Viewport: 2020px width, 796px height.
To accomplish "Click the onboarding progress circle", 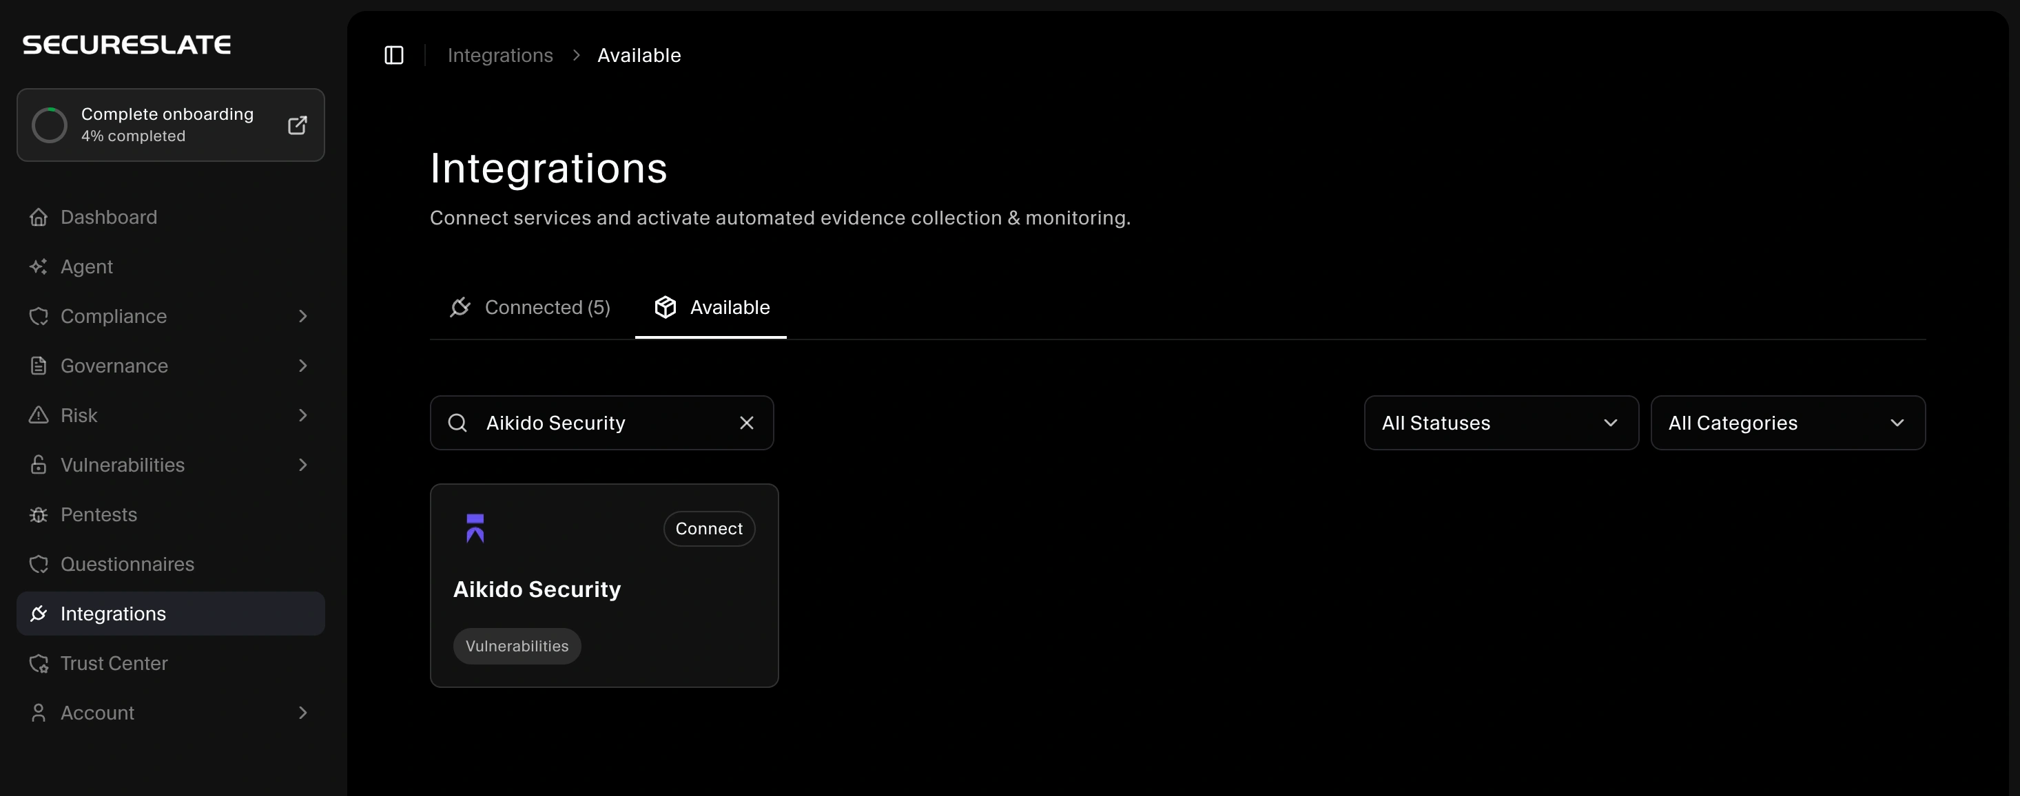I will (50, 125).
